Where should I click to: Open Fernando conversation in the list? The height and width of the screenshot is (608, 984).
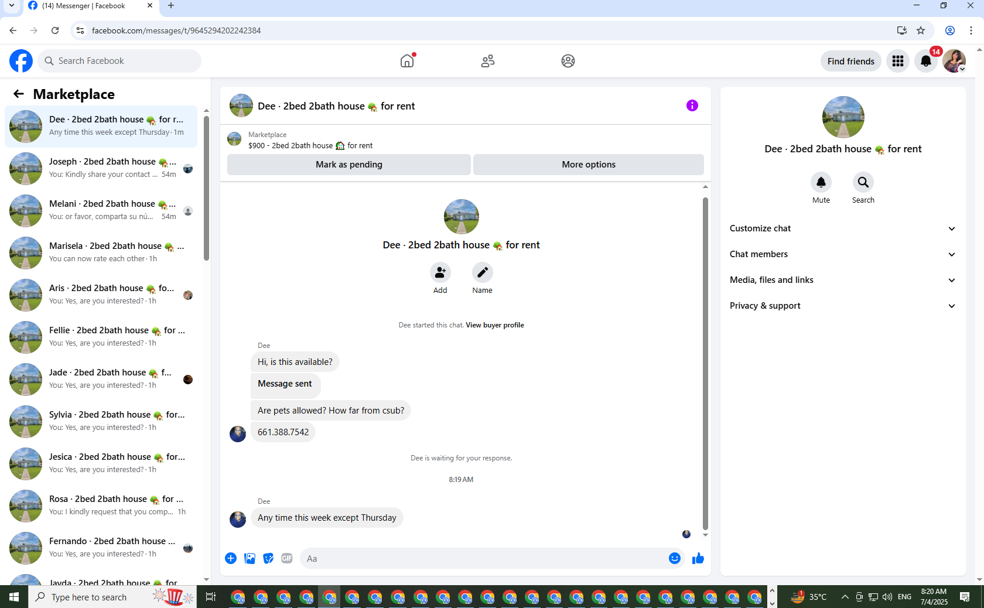[101, 548]
